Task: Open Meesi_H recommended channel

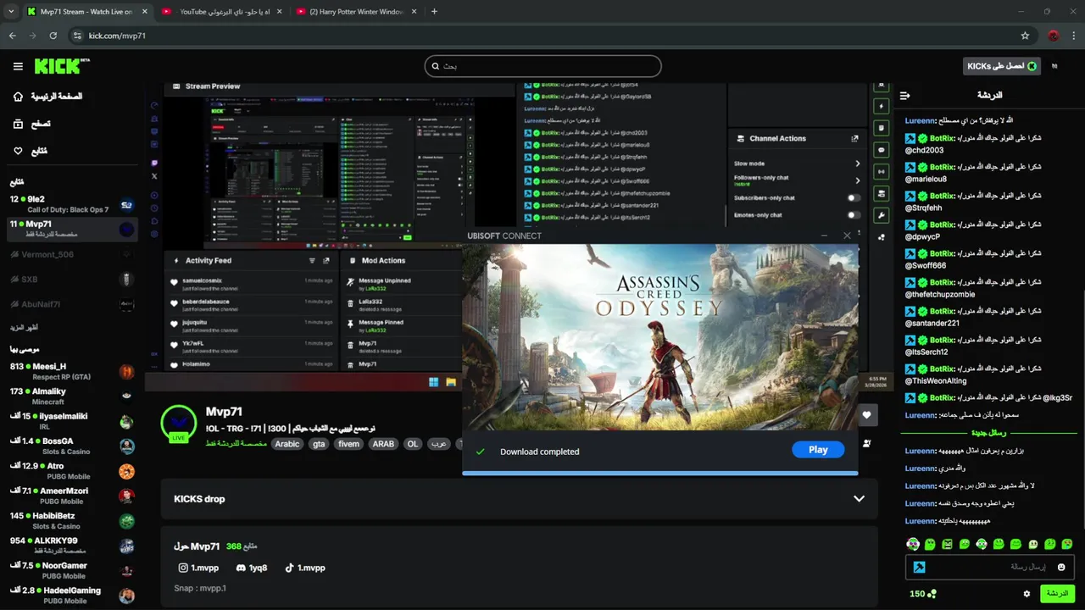Action: [x=72, y=371]
